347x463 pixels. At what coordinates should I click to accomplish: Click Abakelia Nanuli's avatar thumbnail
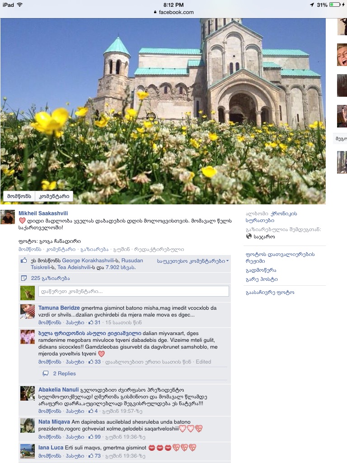pos(28,393)
